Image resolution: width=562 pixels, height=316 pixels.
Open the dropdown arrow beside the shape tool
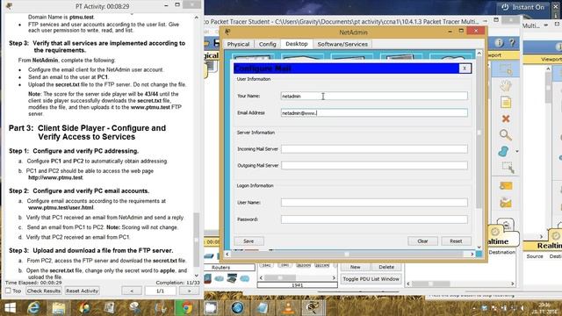click(x=517, y=152)
